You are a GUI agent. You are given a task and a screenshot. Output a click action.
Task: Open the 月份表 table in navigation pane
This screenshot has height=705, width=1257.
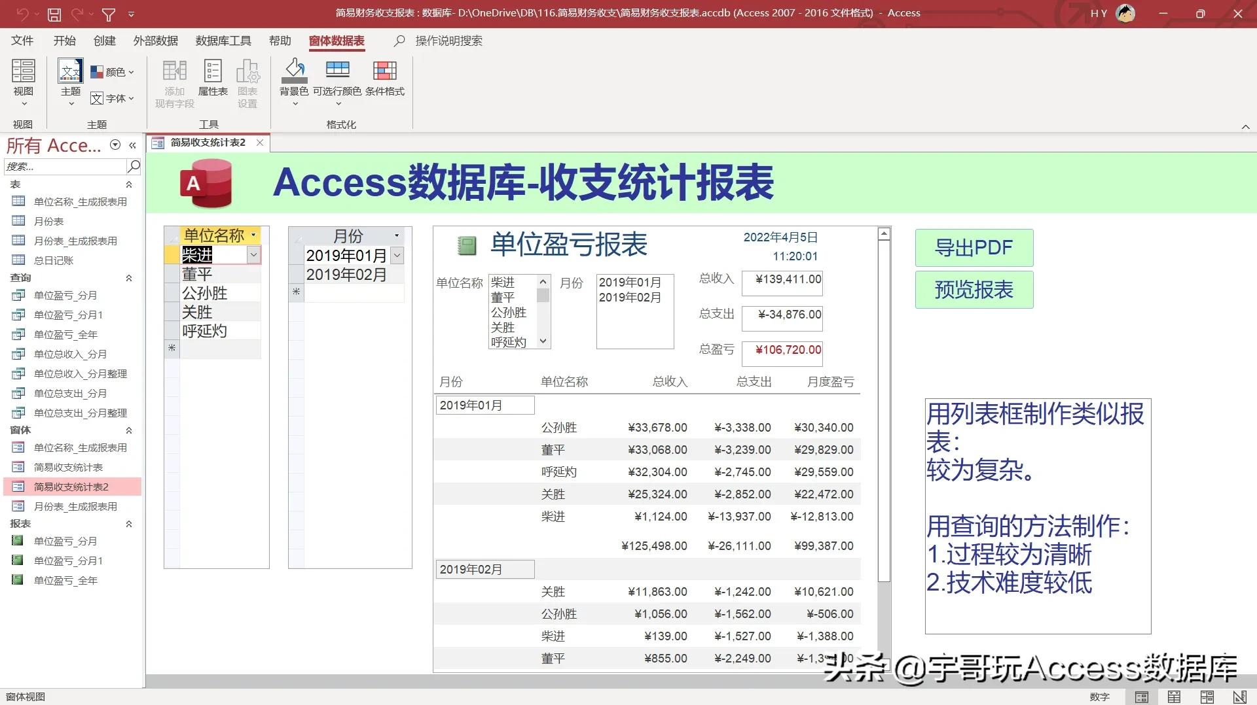(x=48, y=221)
